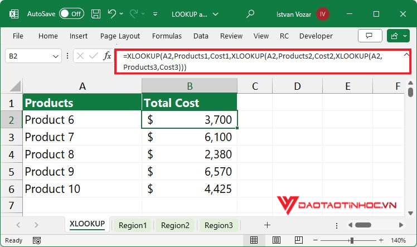Screen dimensions: 417x247
Task: Switch to the Region1 sheet tab
Action: [133, 225]
